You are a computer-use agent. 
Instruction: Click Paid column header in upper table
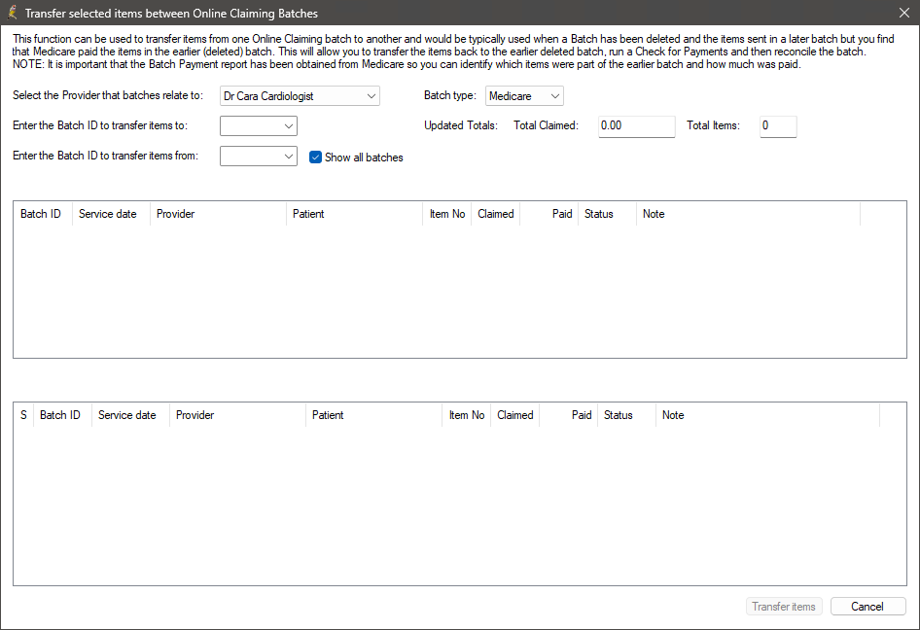pos(548,214)
